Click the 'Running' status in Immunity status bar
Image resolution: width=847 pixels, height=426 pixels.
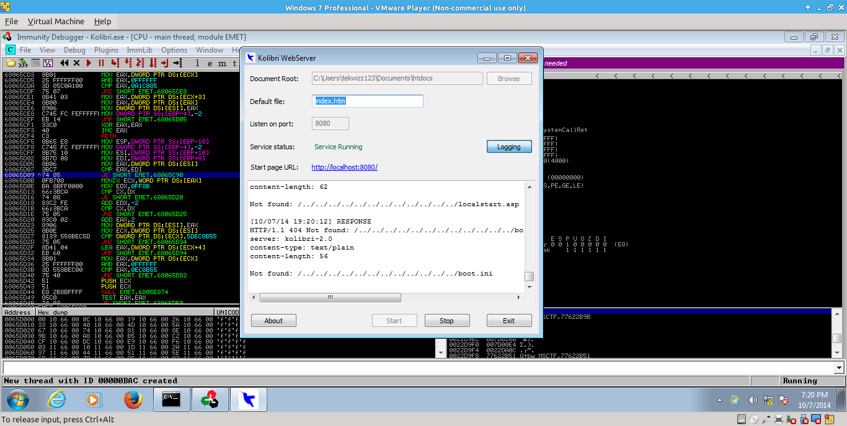[x=800, y=381]
